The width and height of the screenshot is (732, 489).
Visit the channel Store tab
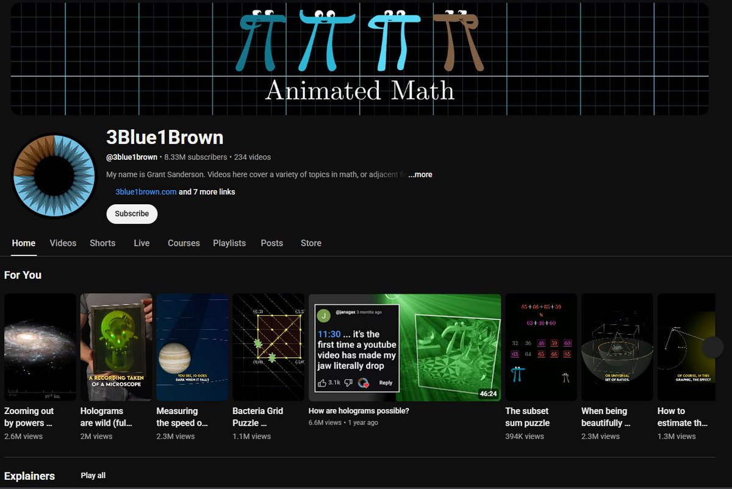pyautogui.click(x=310, y=243)
